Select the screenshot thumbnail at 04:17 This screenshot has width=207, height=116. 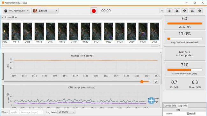tap(51, 31)
